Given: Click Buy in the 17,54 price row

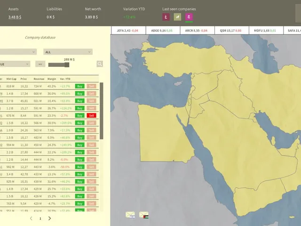Looking at the screenshot, I should [79, 93].
